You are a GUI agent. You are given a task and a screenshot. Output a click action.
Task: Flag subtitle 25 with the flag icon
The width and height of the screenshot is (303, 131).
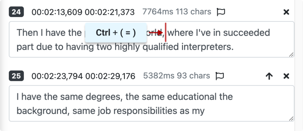pos(220,76)
